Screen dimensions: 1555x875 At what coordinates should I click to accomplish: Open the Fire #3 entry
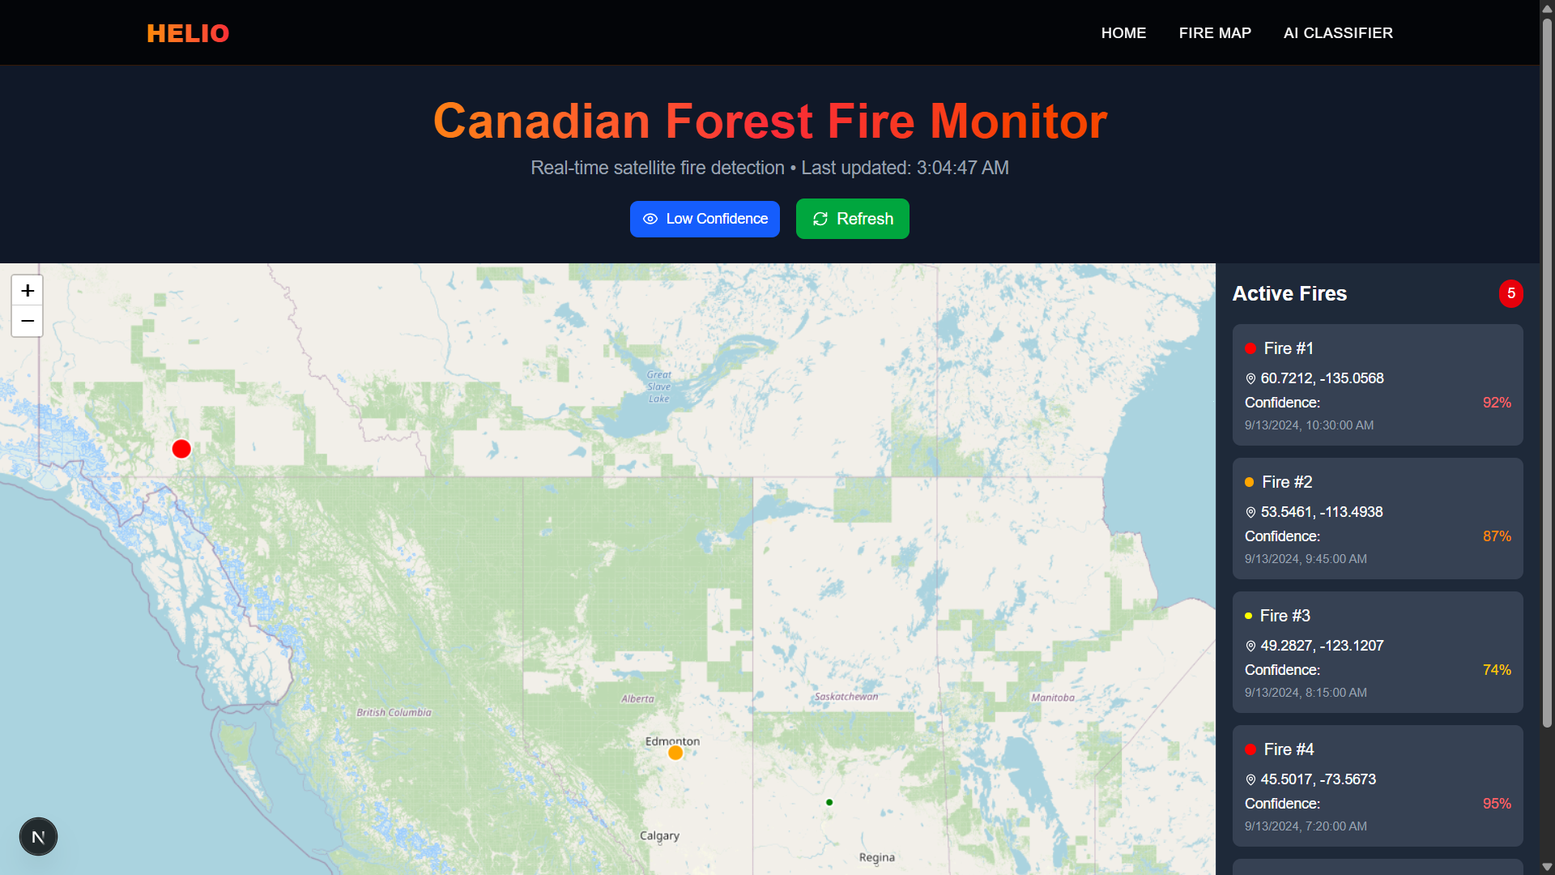click(1377, 652)
